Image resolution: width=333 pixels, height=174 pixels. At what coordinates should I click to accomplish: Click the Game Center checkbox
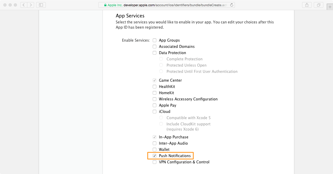click(155, 80)
